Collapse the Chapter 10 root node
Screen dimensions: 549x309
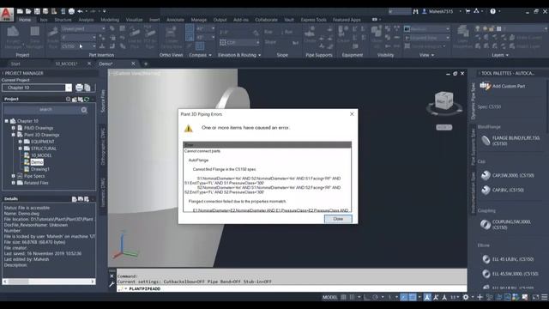point(6,121)
